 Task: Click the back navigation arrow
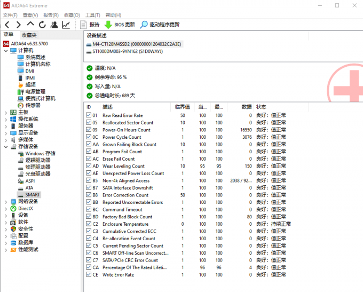[7, 25]
